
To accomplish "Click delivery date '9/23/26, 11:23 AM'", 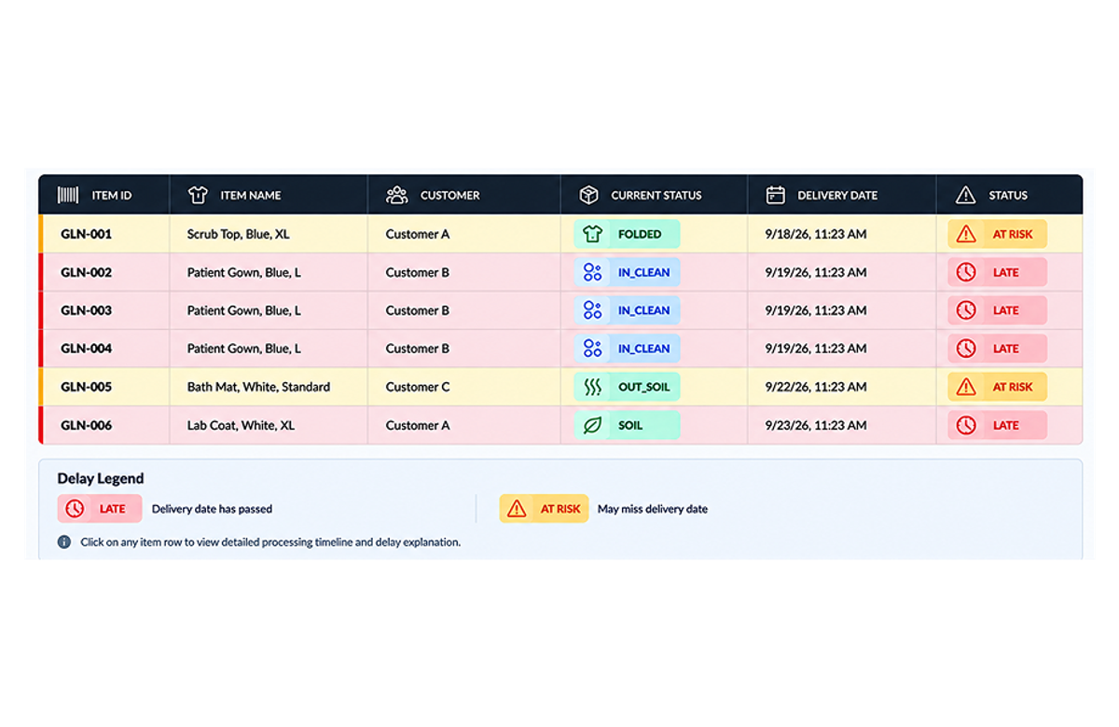I will coord(816,425).
